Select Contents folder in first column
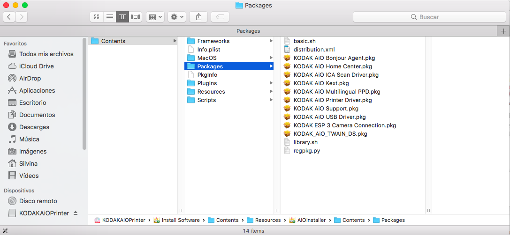 point(133,41)
